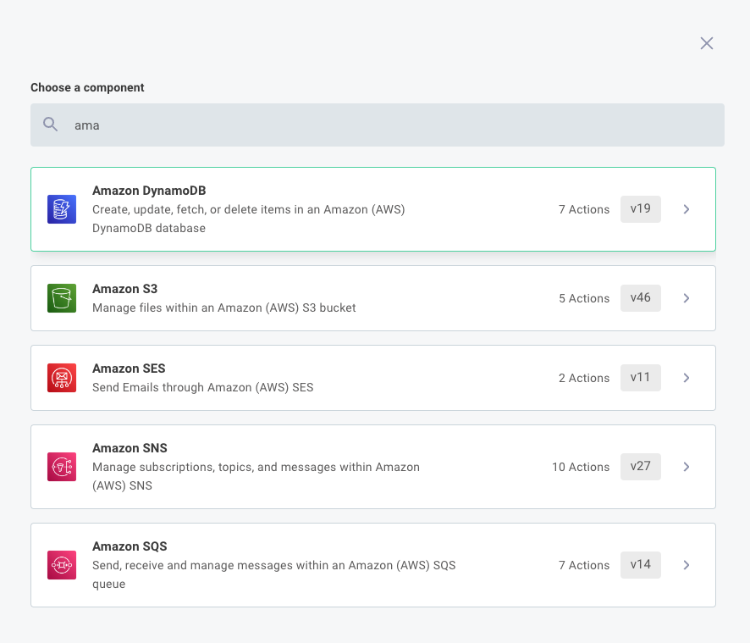Click the '7 Actions' label on Amazon SQS
This screenshot has width=750, height=643.
pyautogui.click(x=584, y=565)
